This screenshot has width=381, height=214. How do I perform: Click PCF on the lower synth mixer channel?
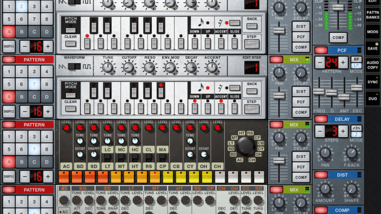(301, 102)
